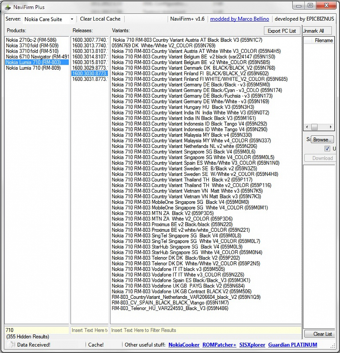The width and height of the screenshot is (340, 353).
Task: Click the NaviFirm Plus title bar icon
Action: [8, 7]
